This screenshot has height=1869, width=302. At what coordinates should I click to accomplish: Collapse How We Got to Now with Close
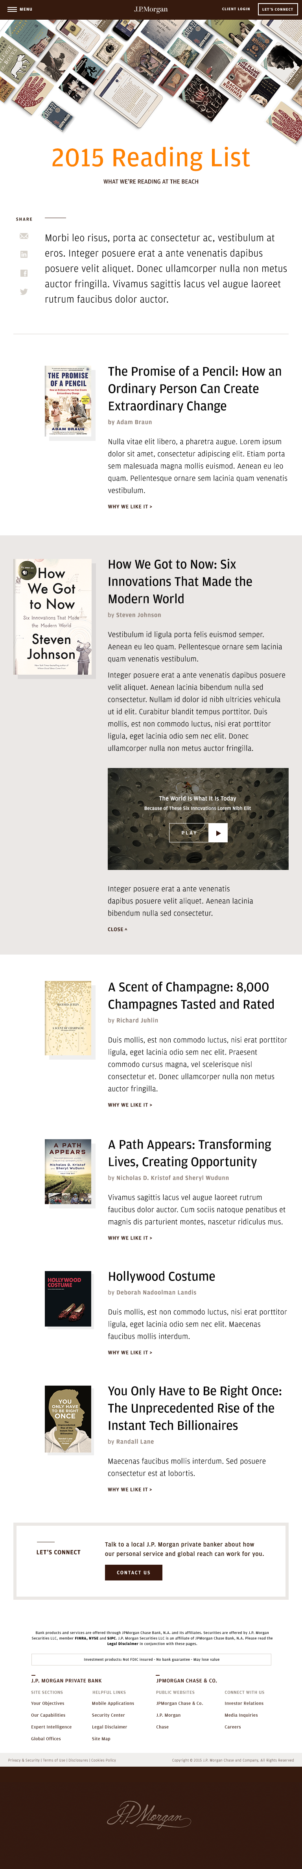click(x=117, y=929)
